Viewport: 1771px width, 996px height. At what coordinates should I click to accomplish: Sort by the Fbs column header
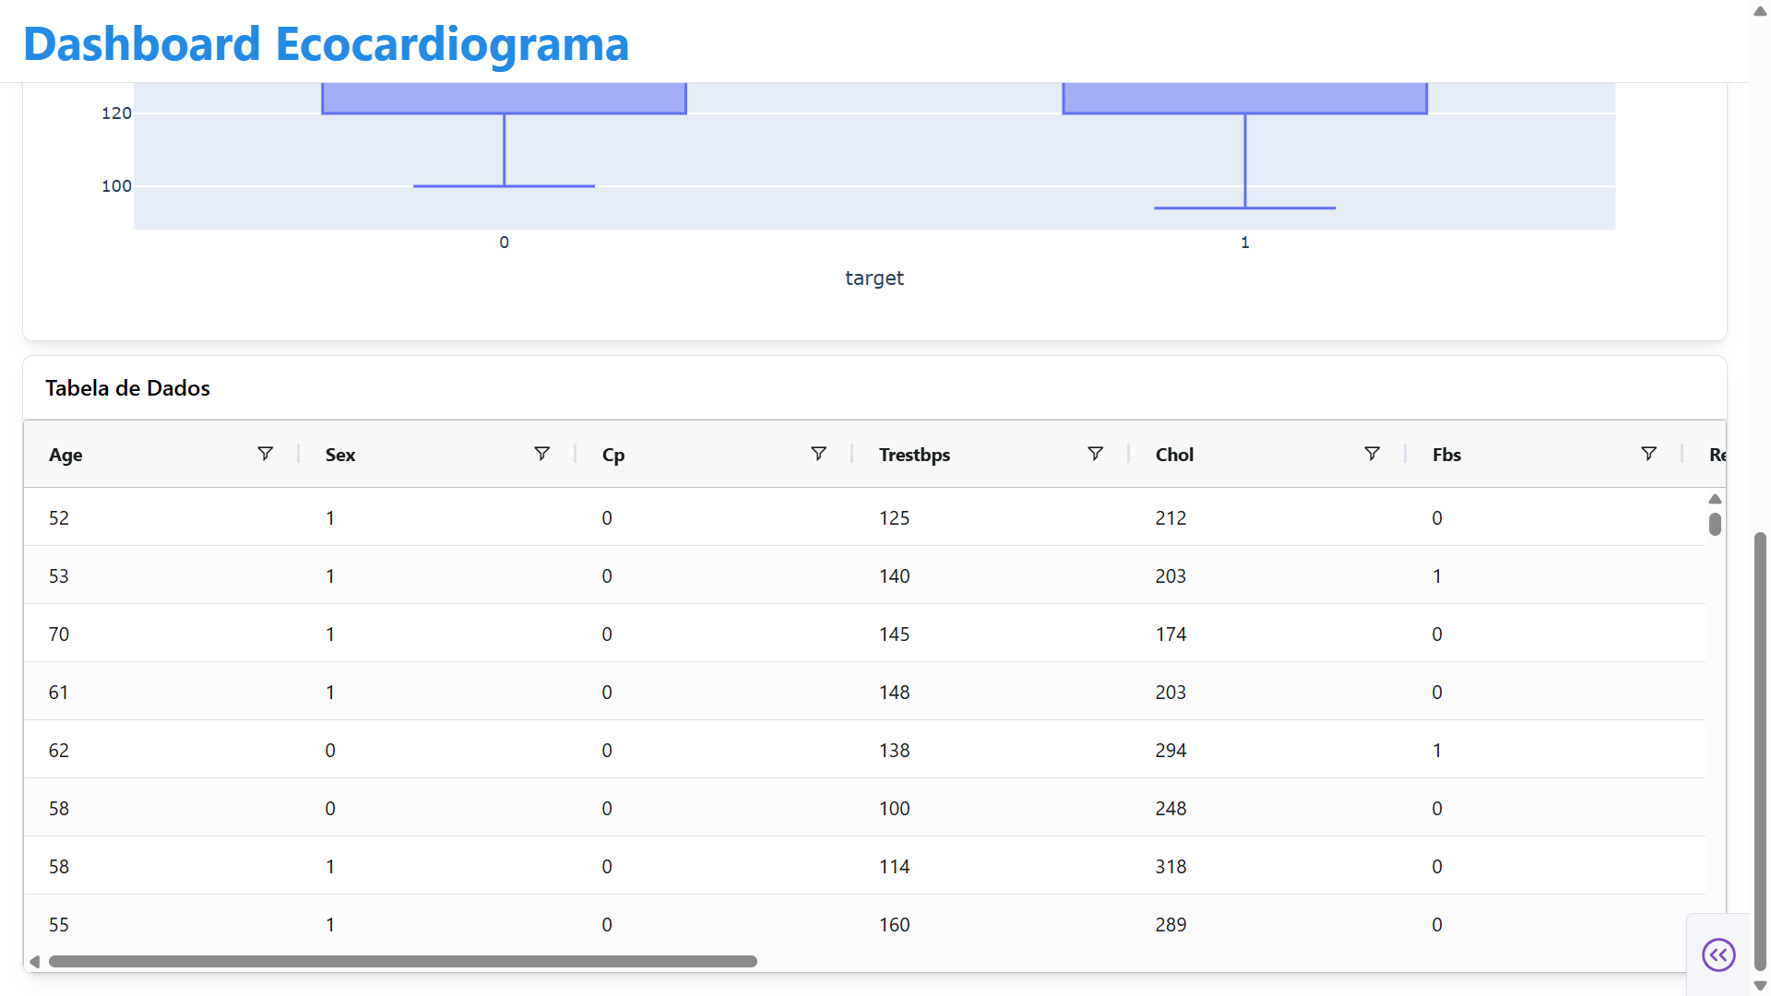click(1446, 455)
